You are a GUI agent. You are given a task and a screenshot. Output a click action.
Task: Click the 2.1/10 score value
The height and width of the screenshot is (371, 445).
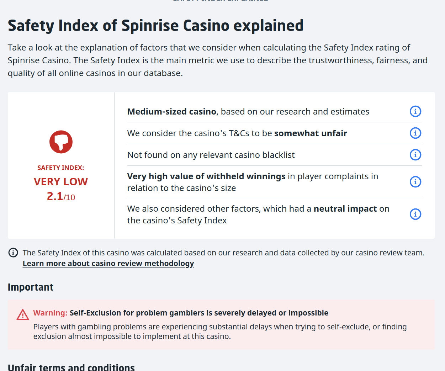(61, 196)
